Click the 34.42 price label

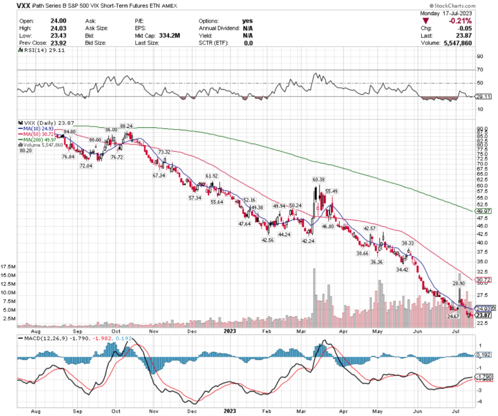point(402,270)
